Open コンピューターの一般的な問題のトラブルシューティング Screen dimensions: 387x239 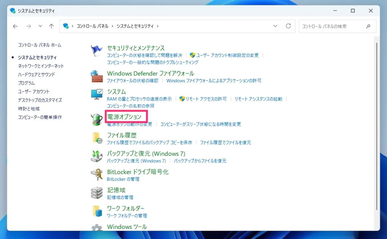coord(153,62)
